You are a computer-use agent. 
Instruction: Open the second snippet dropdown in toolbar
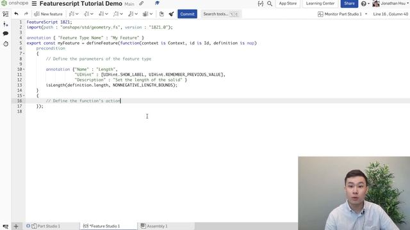[x=88, y=14]
